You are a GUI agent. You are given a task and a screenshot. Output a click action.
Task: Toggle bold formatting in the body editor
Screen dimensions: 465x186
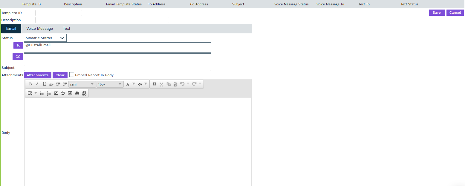(x=30, y=84)
